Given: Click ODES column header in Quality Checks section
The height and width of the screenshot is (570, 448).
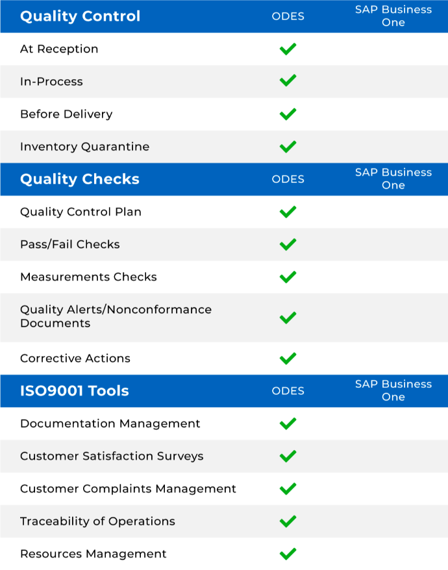Looking at the screenshot, I should point(288,179).
